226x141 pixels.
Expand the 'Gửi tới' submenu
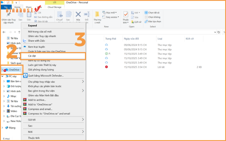[x=83, y=120]
